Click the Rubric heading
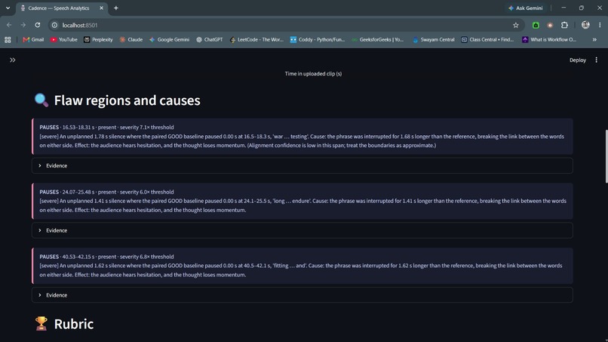The image size is (608, 342). pos(74,324)
